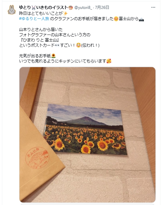Open the three-dot more options menu
The width and height of the screenshot is (165, 205).
coord(153,8)
